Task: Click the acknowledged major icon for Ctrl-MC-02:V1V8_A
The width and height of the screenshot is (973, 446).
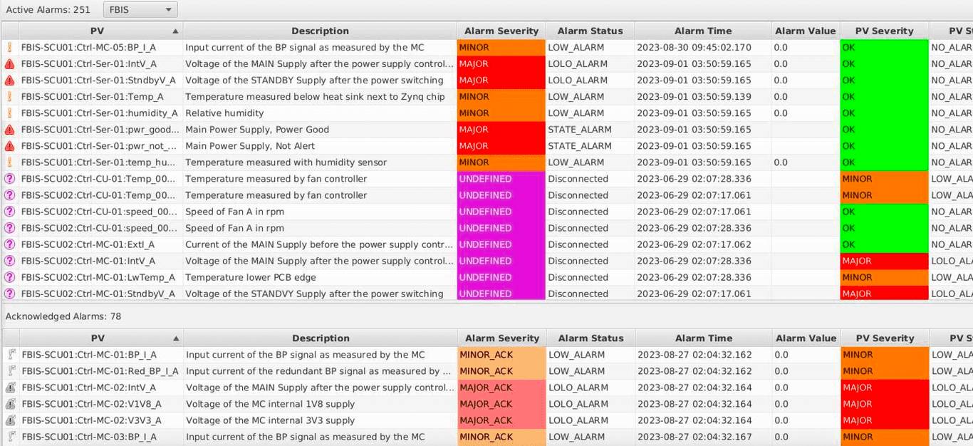Action: tap(11, 404)
